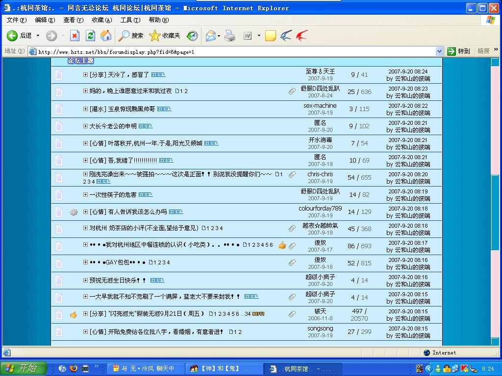Image resolution: width=502 pixels, height=376 pixels.
Task: Click the QQ penguin tray icon
Action: click(x=447, y=369)
